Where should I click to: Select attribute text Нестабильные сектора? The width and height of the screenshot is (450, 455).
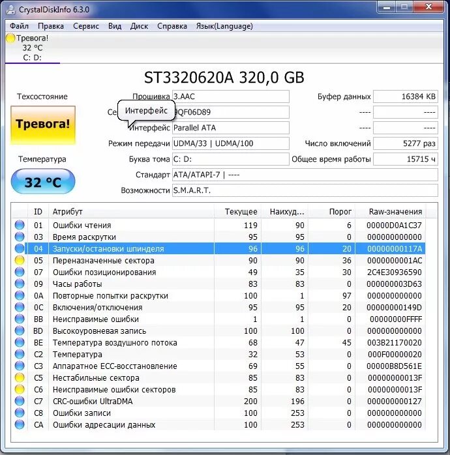[x=96, y=378]
